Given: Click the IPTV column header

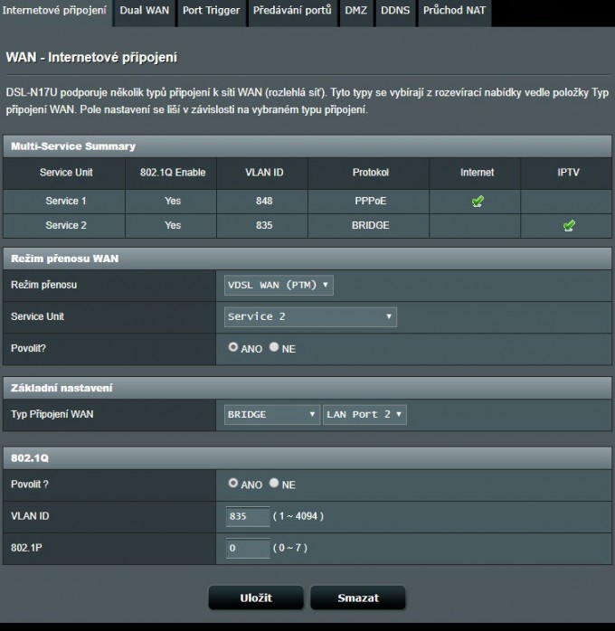Looking at the screenshot, I should tap(568, 173).
